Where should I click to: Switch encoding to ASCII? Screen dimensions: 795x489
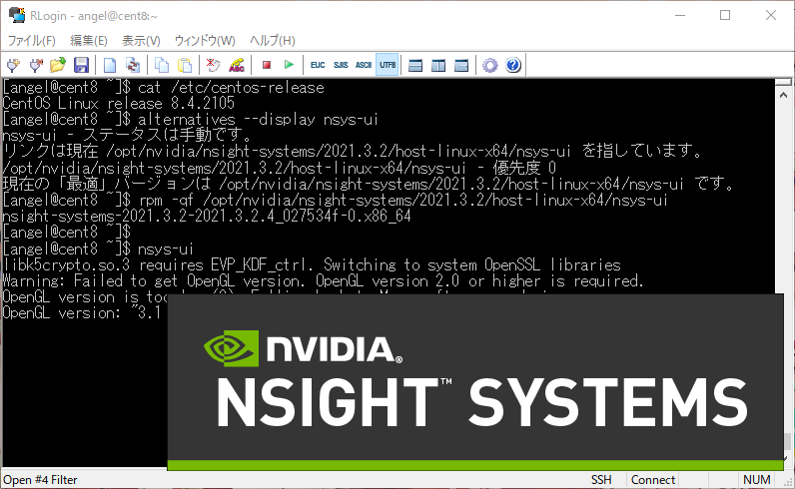[x=364, y=65]
